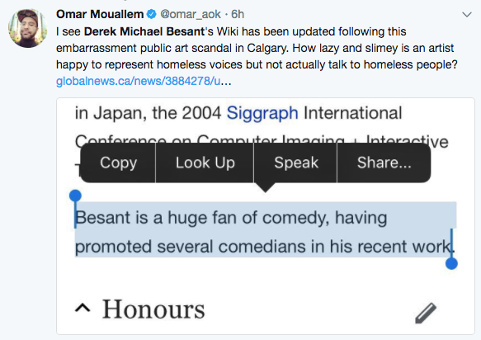Open the tweet options chevron menu

(x=467, y=14)
